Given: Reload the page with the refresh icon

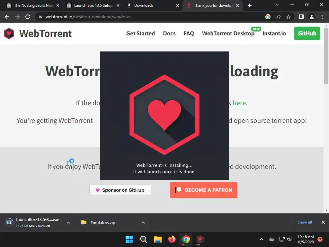Looking at the screenshot, I should click(x=28, y=17).
